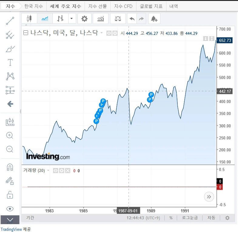Redo the chart action
This screenshot has width=238, height=232.
[x=141, y=18]
